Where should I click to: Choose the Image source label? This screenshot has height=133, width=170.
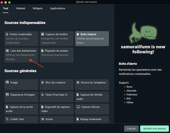click(14, 83)
